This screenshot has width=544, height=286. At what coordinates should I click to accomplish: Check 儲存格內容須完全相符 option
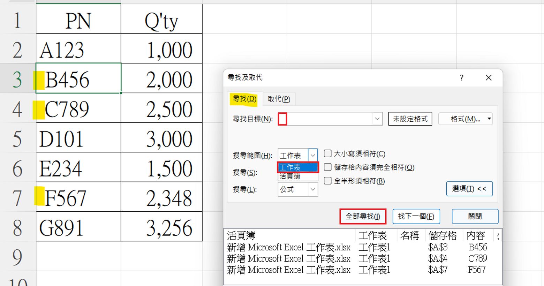tap(328, 167)
